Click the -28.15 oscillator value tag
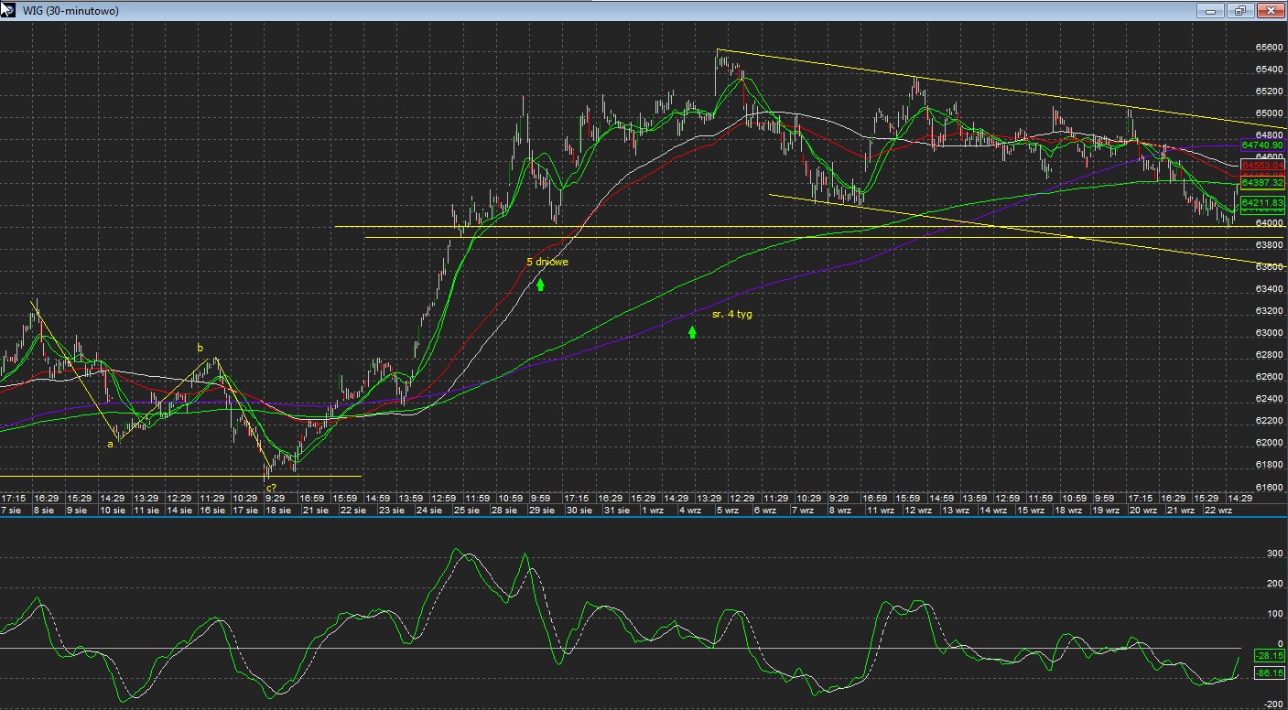 point(1268,656)
